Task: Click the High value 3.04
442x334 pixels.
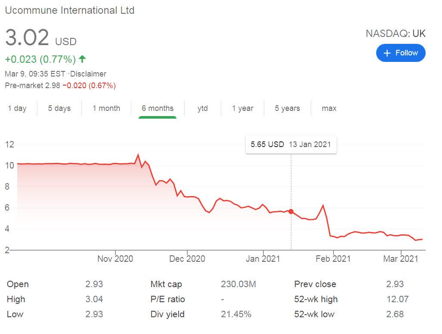Action: [94, 299]
